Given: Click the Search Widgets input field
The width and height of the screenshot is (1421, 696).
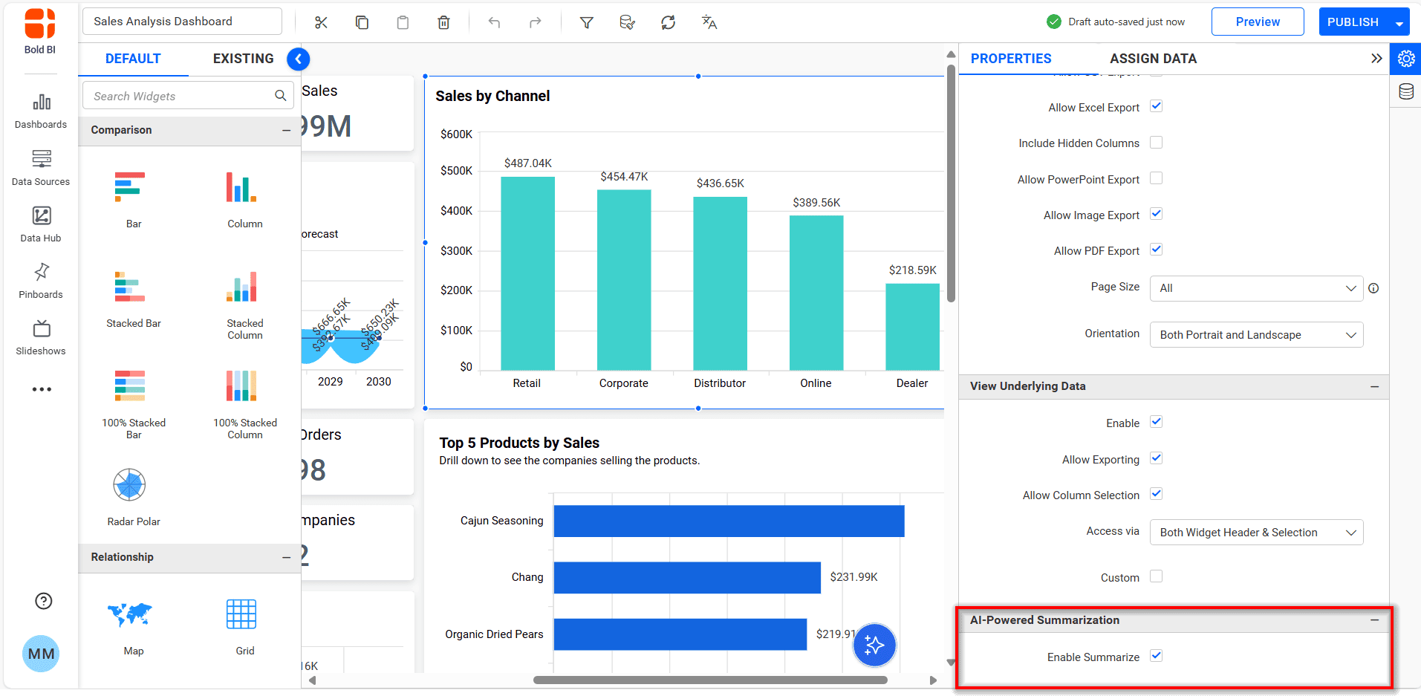Looking at the screenshot, I should pyautogui.click(x=178, y=96).
